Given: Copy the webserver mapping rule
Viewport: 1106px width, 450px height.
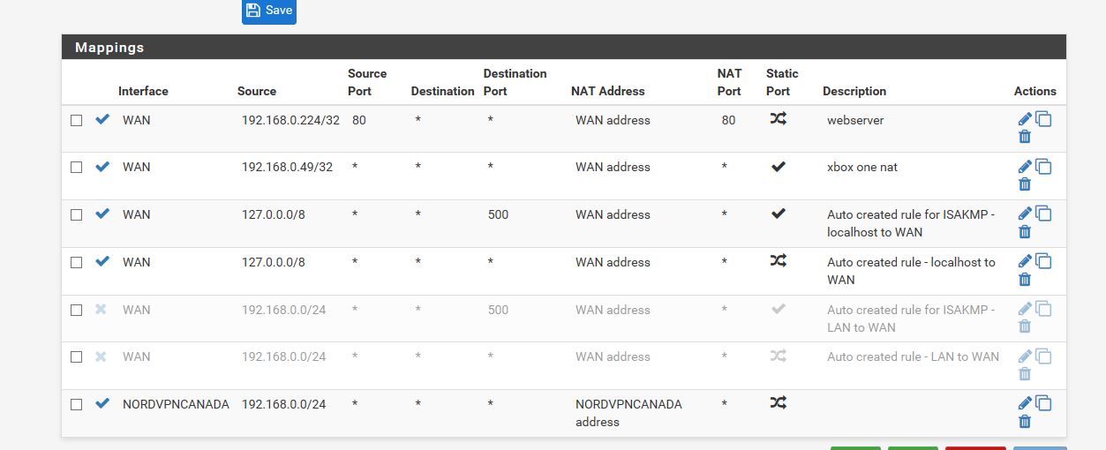Looking at the screenshot, I should pyautogui.click(x=1043, y=118).
